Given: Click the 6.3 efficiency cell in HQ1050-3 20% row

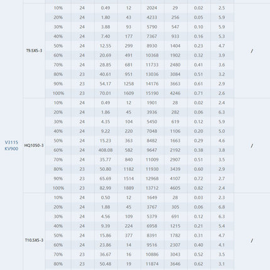Looking at the screenshot, I should point(222,112).
